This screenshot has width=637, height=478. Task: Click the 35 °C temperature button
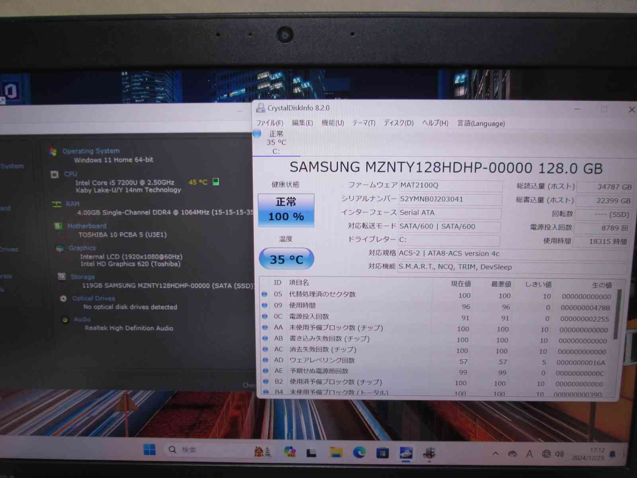[x=286, y=259]
